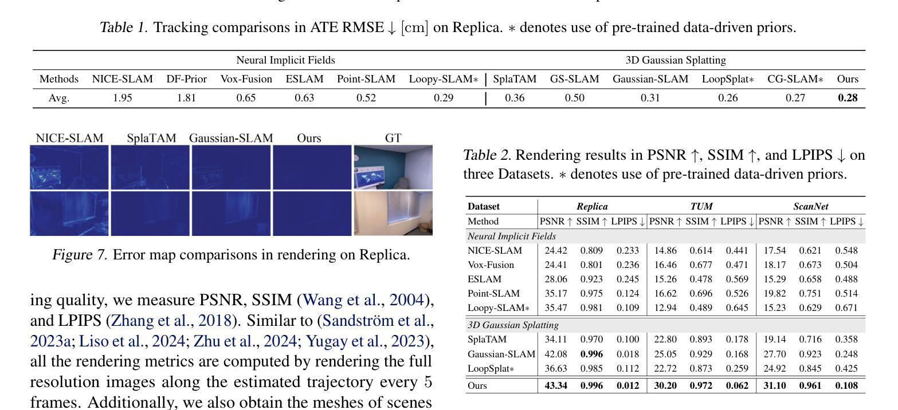Select value 1.81 in Table 1
The width and height of the screenshot is (898, 410).
pos(186,98)
